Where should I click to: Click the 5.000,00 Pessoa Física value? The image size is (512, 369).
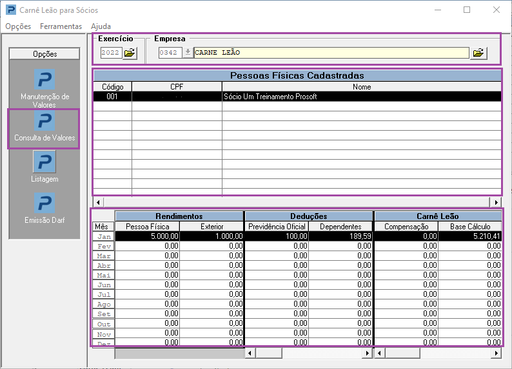tap(147, 236)
